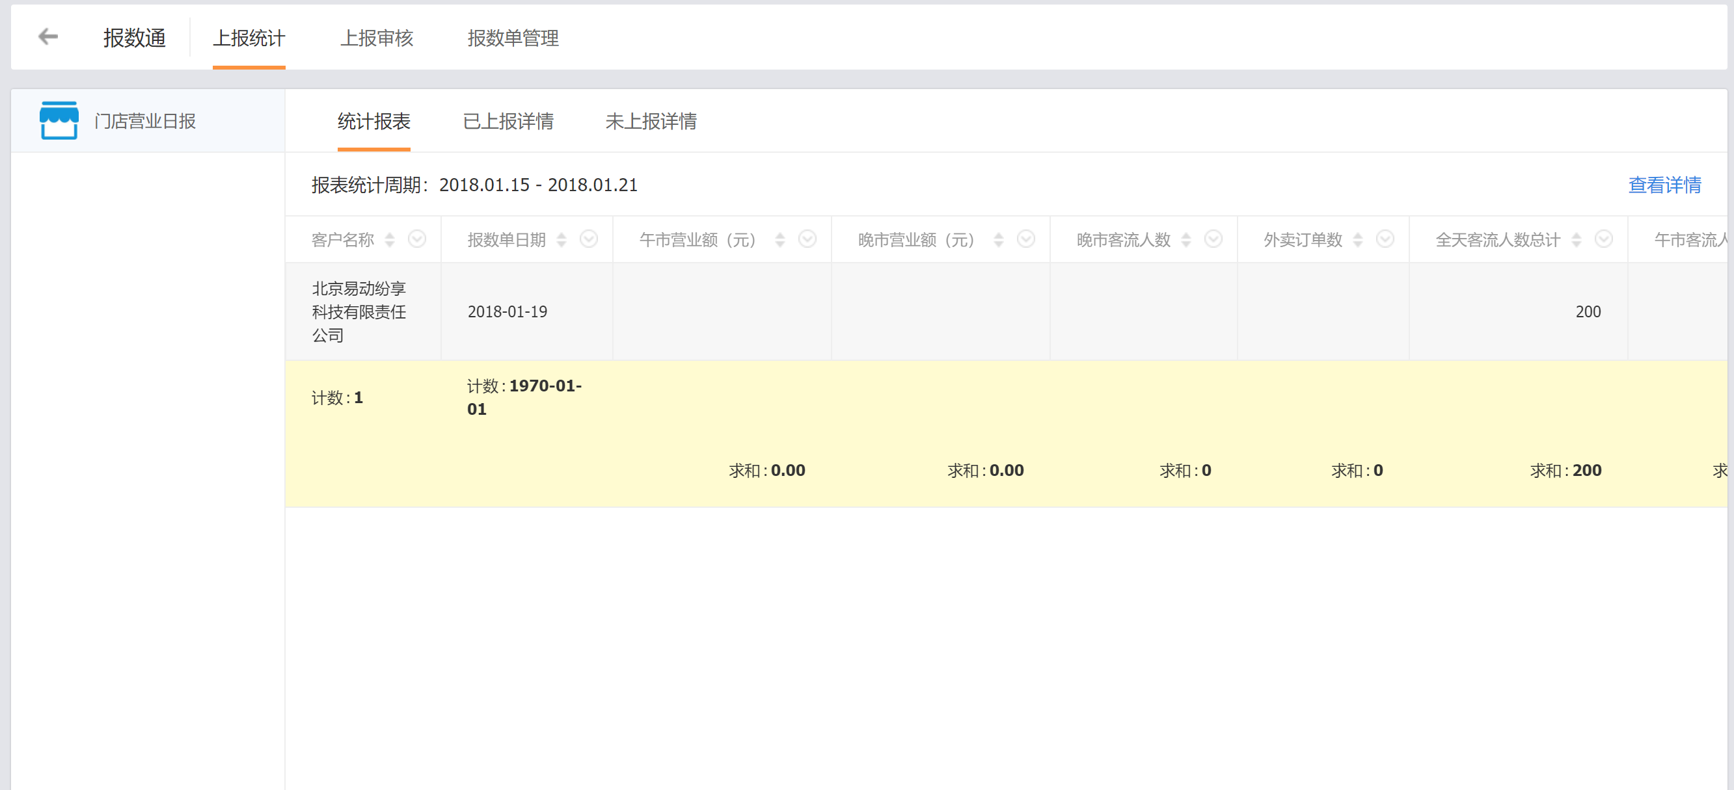Click the 2018-01-19 date cell
This screenshot has height=790, width=1734.
(x=526, y=311)
